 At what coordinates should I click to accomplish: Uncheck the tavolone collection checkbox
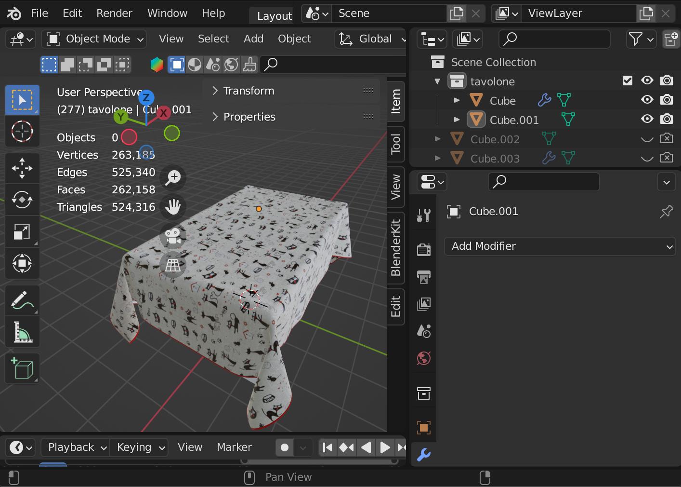627,81
